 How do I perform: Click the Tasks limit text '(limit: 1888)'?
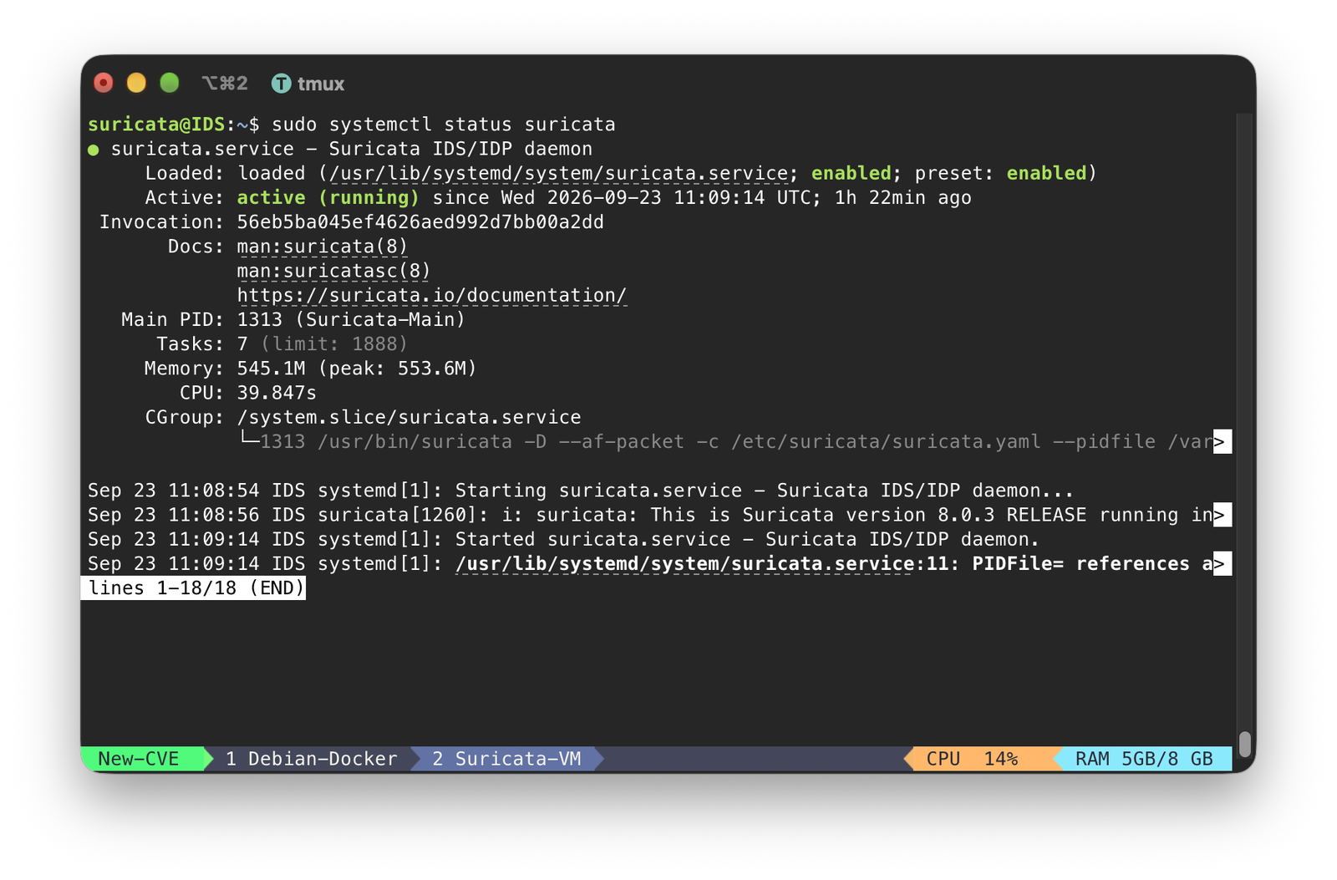point(334,344)
